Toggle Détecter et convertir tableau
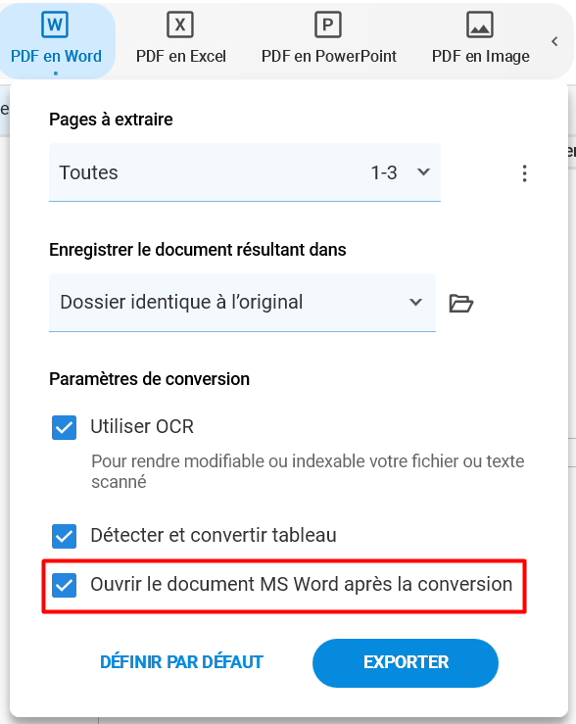Image resolution: width=576 pixels, height=724 pixels. click(64, 536)
